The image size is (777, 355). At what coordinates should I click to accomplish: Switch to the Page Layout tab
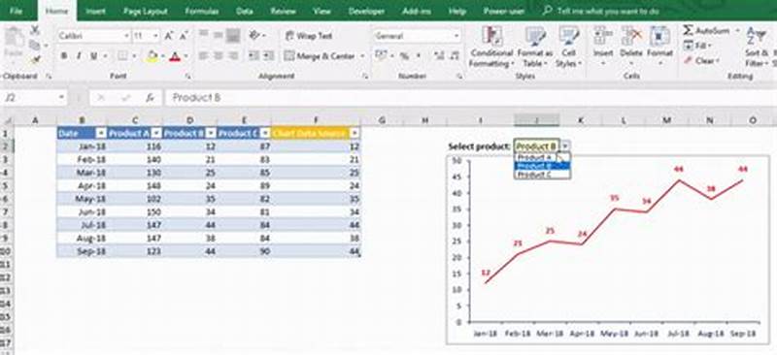[146, 11]
